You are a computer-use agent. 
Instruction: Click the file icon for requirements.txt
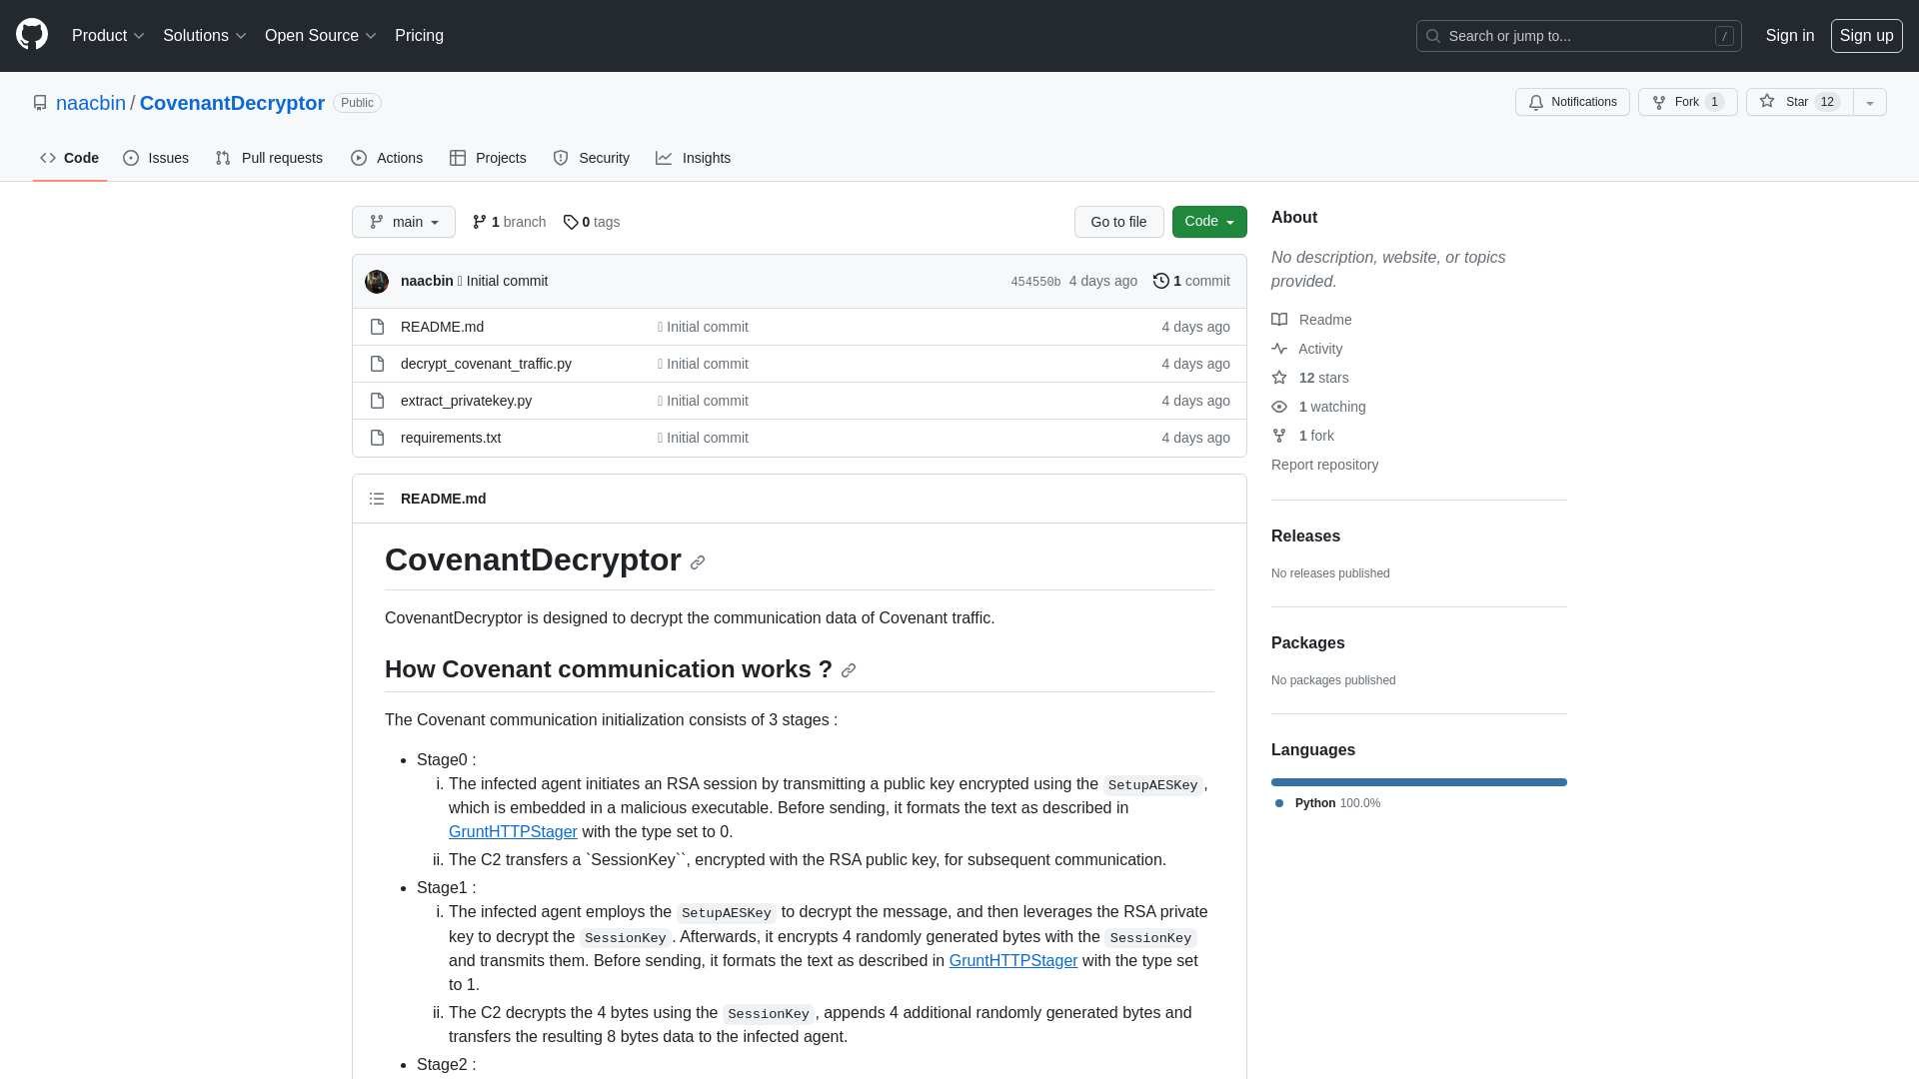click(377, 438)
